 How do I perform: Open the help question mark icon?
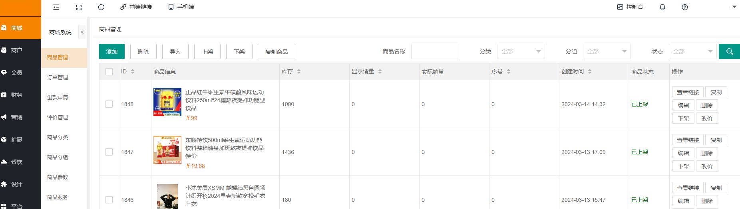click(684, 7)
